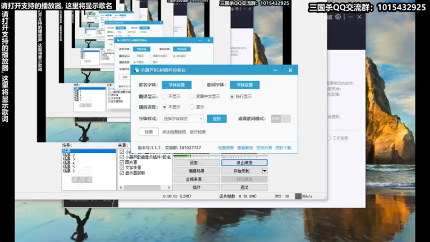Select 显示 for 播放进度
This screenshot has height=242, width=430.
click(192, 107)
